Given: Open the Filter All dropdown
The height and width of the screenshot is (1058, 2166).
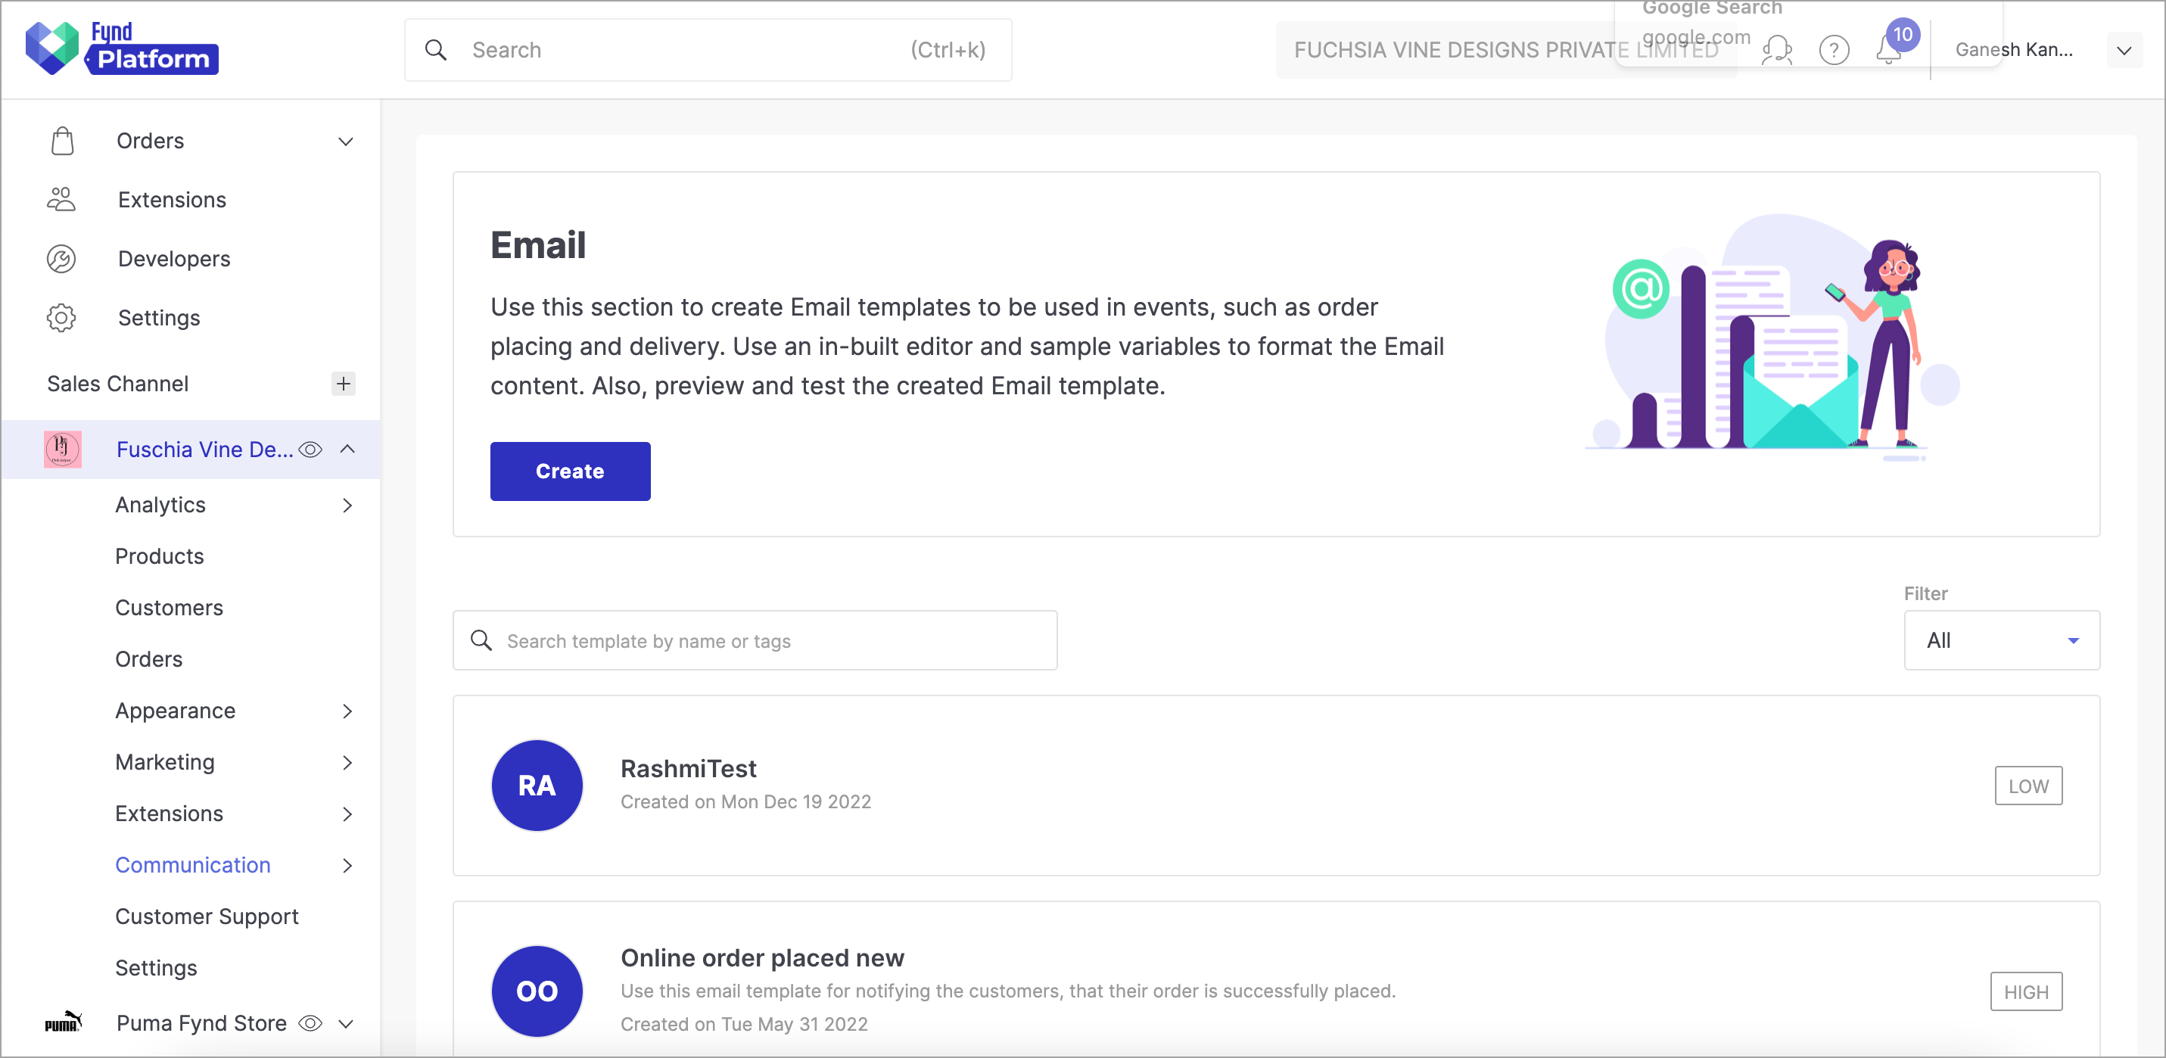Looking at the screenshot, I should [x=2001, y=640].
